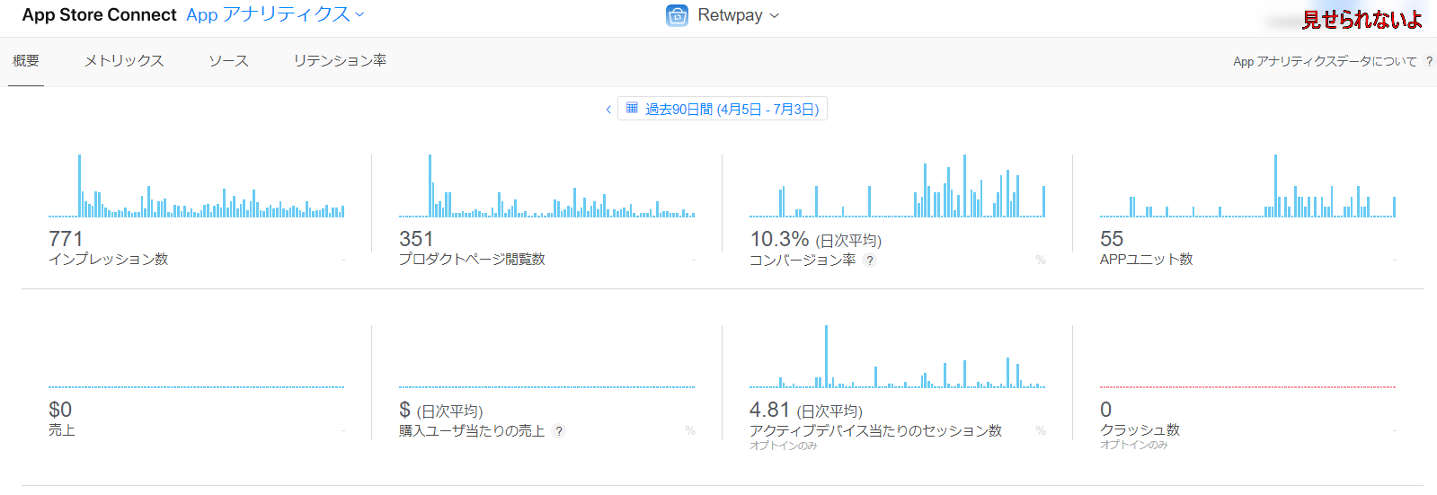The height and width of the screenshot is (495, 1437).
Task: Switch to the メトリックス tab
Action: [124, 60]
